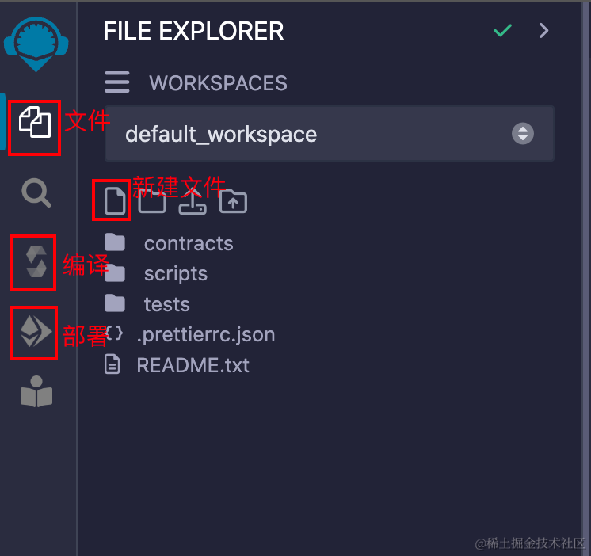Open the File Explorer sidebar icon

pyautogui.click(x=35, y=122)
